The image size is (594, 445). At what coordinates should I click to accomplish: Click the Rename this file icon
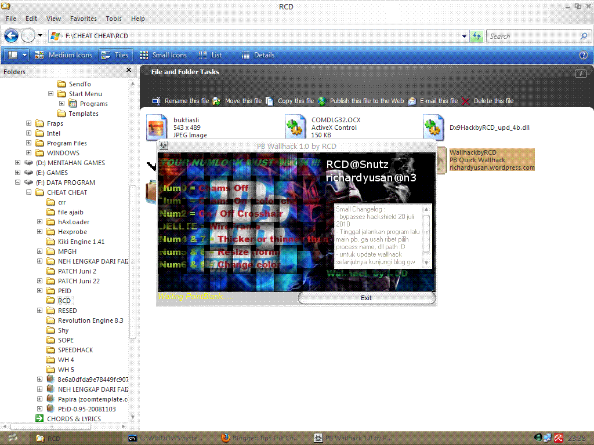(155, 100)
